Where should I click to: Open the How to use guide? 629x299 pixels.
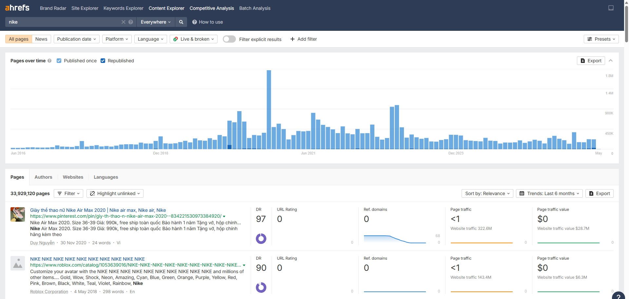click(207, 22)
